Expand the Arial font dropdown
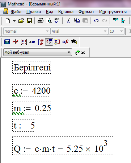 click(105, 31)
